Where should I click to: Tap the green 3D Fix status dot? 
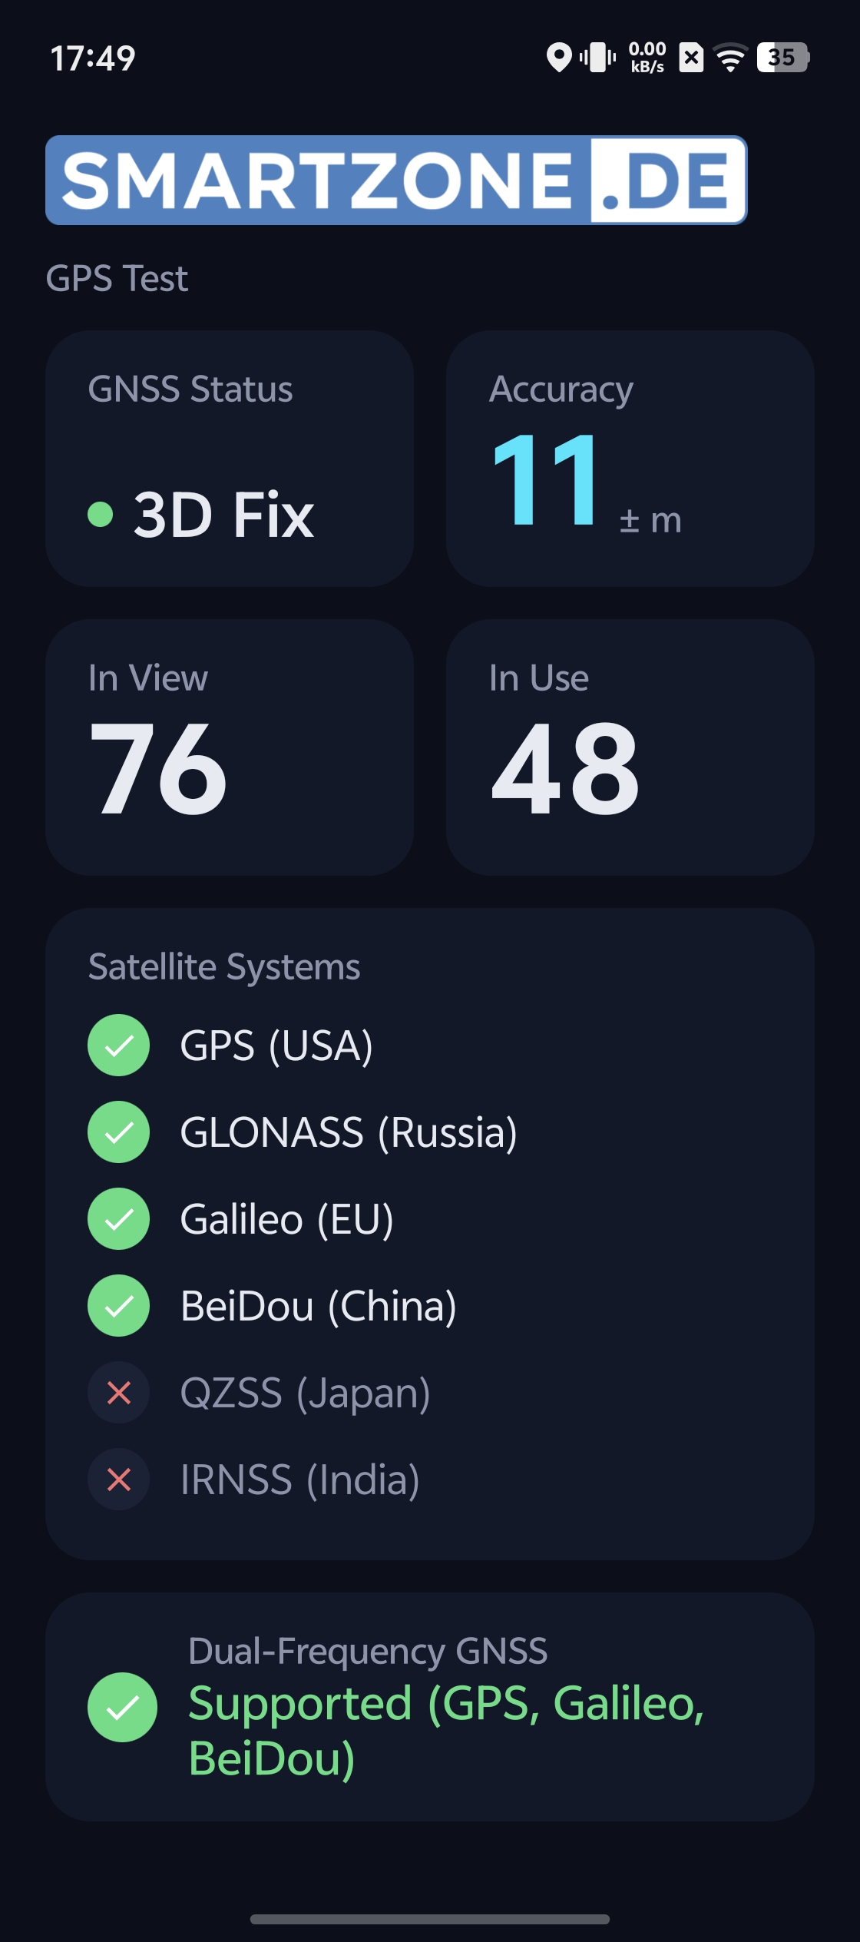[x=101, y=514]
